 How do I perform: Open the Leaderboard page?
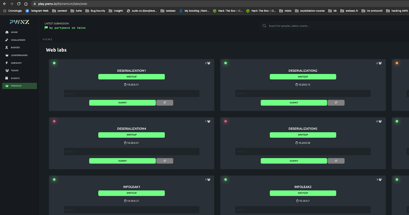pyautogui.click(x=19, y=55)
